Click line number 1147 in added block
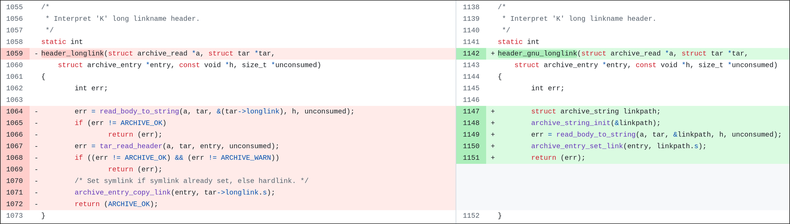Screen dimensions: 790x224 click(x=471, y=111)
